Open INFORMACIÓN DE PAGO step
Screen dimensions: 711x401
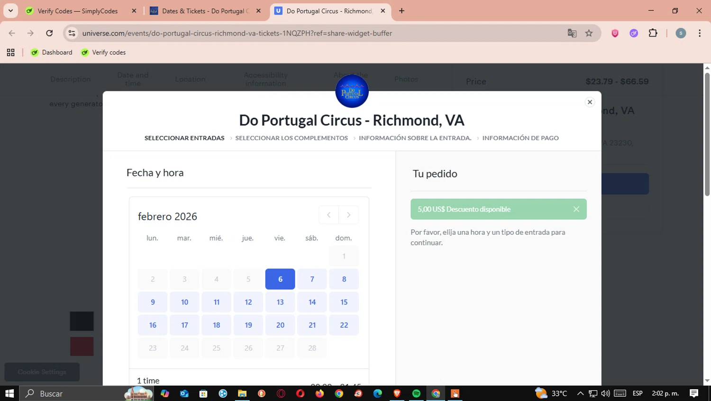point(520,138)
